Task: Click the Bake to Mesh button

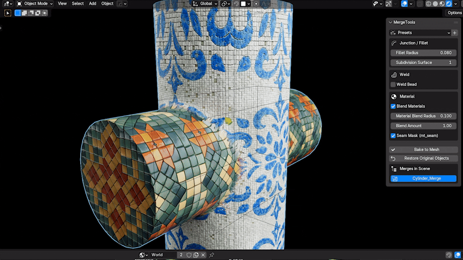Action: 424,150
